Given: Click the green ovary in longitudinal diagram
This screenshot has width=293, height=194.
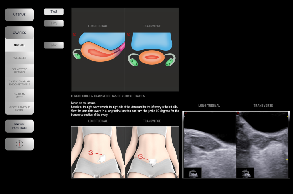Looking at the screenshot, I should [x=77, y=56].
